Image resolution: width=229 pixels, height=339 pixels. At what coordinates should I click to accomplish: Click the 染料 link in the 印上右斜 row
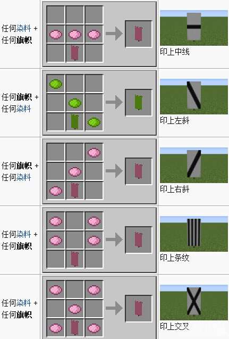(x=24, y=177)
